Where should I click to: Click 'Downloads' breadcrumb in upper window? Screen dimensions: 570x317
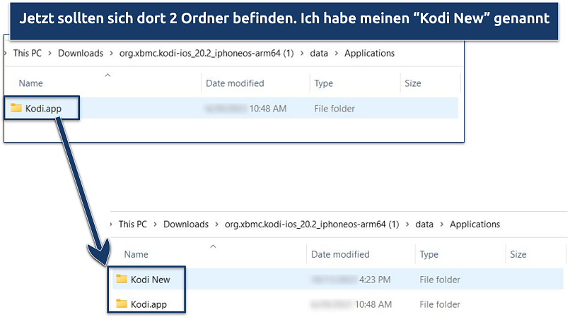(x=81, y=53)
